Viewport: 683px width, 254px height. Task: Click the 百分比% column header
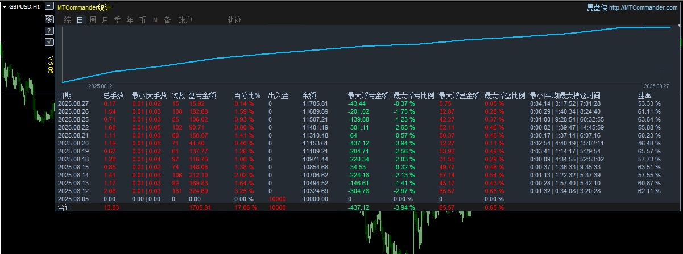pyautogui.click(x=247, y=95)
